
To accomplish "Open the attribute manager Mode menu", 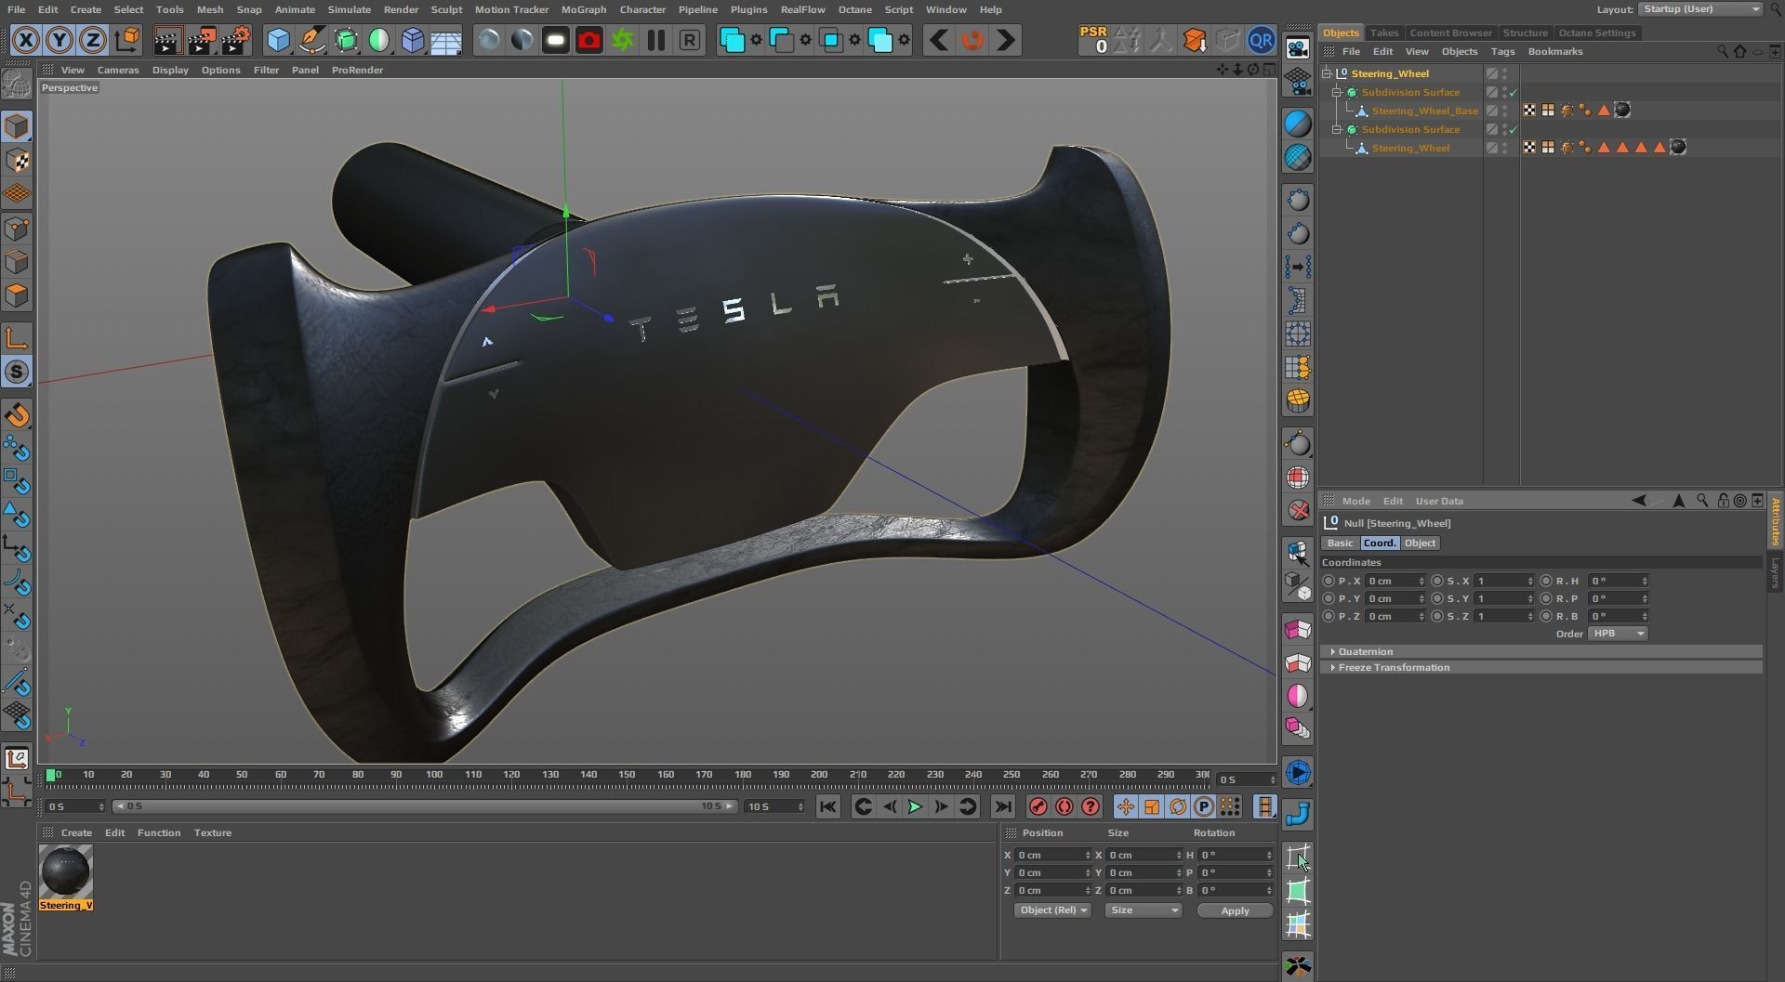I will pos(1355,501).
